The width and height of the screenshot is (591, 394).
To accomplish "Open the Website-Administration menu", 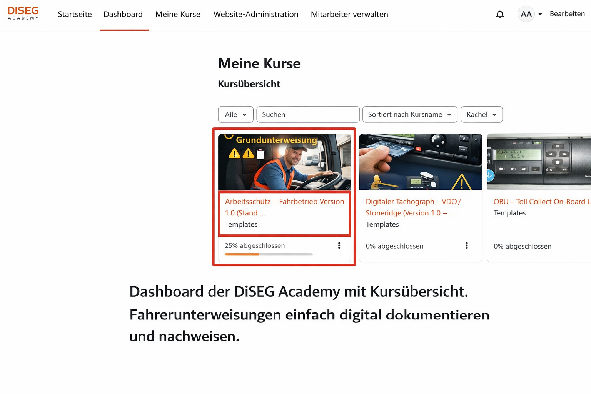I will (256, 14).
